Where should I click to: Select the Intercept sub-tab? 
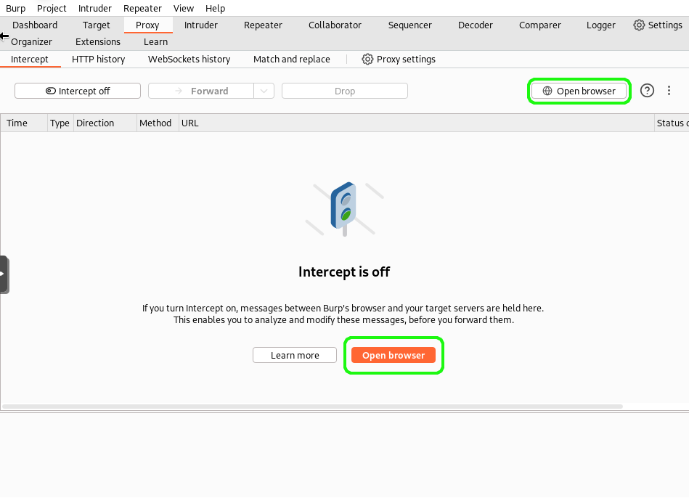tap(30, 60)
